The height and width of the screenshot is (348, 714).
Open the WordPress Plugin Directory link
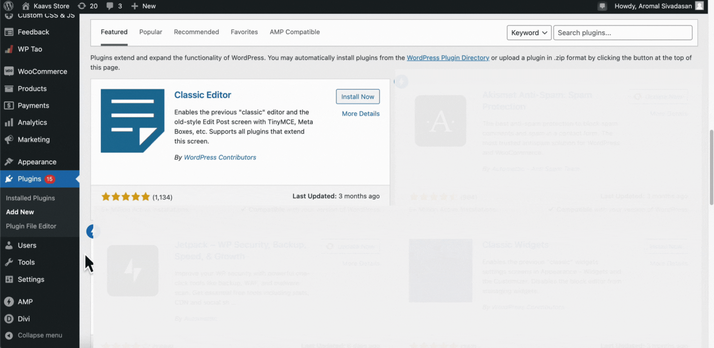coord(448,58)
